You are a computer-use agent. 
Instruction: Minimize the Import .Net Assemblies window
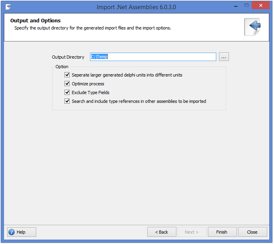[233, 6]
